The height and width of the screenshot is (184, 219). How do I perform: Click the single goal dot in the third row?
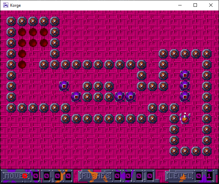[22, 54]
